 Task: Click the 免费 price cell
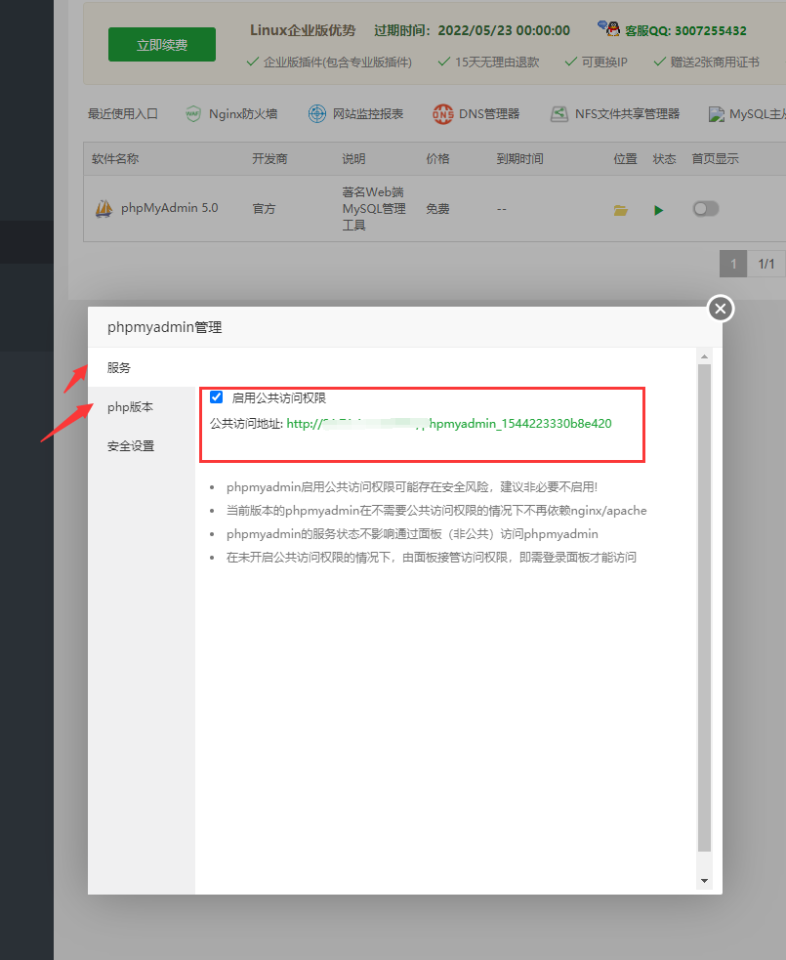pyautogui.click(x=437, y=209)
